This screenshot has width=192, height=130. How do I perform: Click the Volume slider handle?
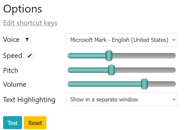coord(144,84)
